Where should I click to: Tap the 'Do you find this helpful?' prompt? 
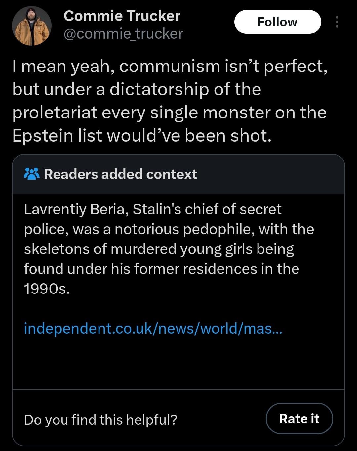tap(100, 420)
